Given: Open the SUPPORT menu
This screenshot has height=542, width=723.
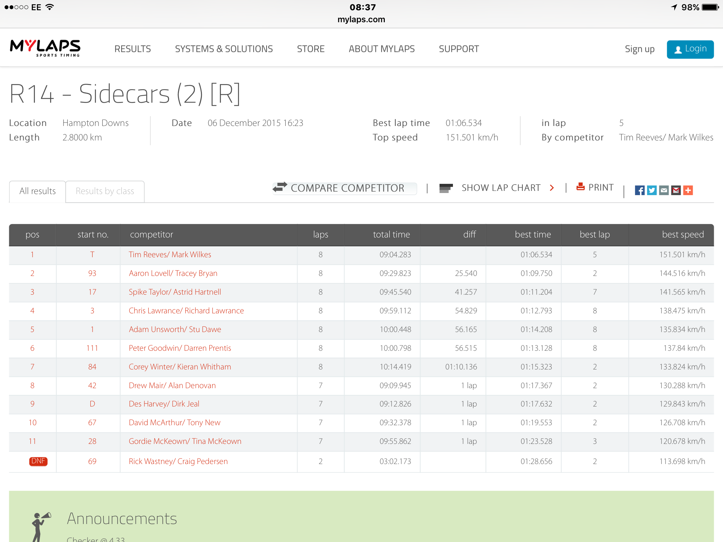Looking at the screenshot, I should pyautogui.click(x=459, y=49).
